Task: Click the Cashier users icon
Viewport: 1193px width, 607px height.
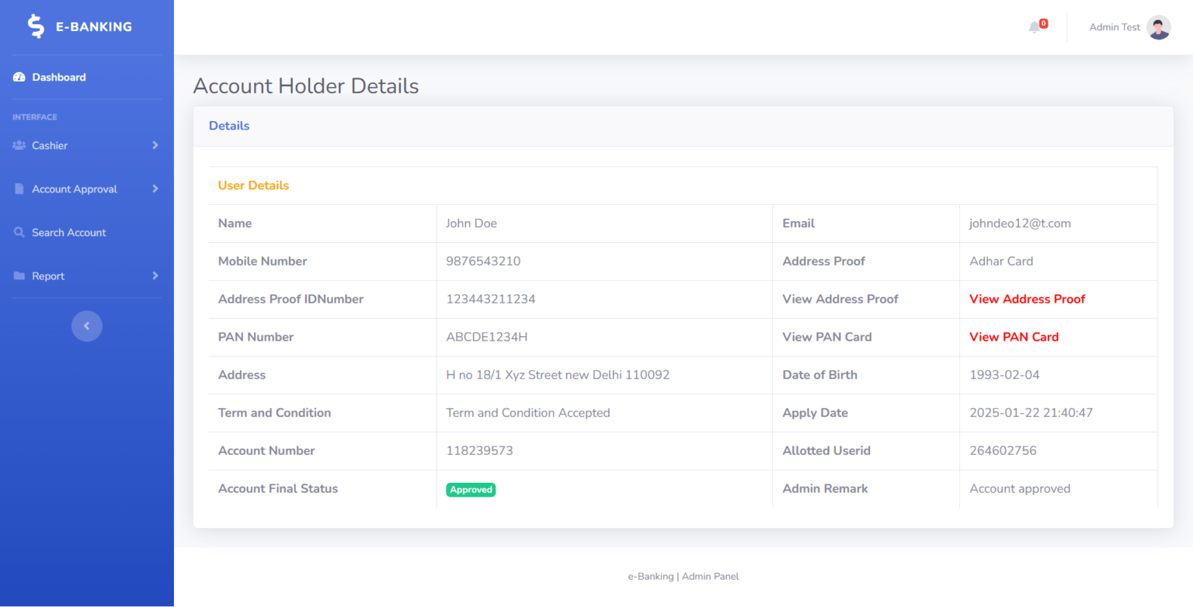Action: pos(19,146)
